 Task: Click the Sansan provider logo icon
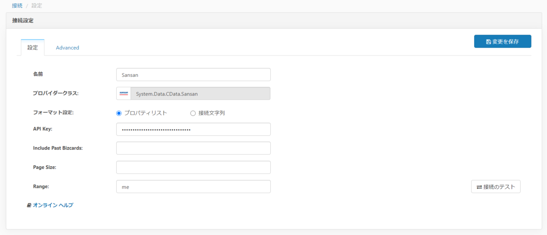pos(124,94)
